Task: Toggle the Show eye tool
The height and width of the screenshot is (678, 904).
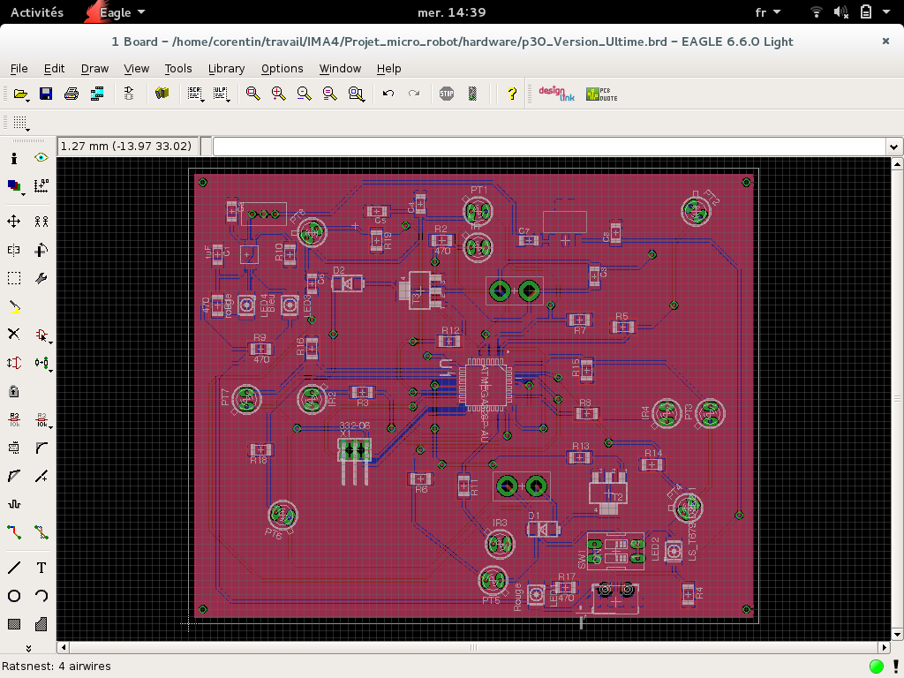Action: click(x=41, y=158)
